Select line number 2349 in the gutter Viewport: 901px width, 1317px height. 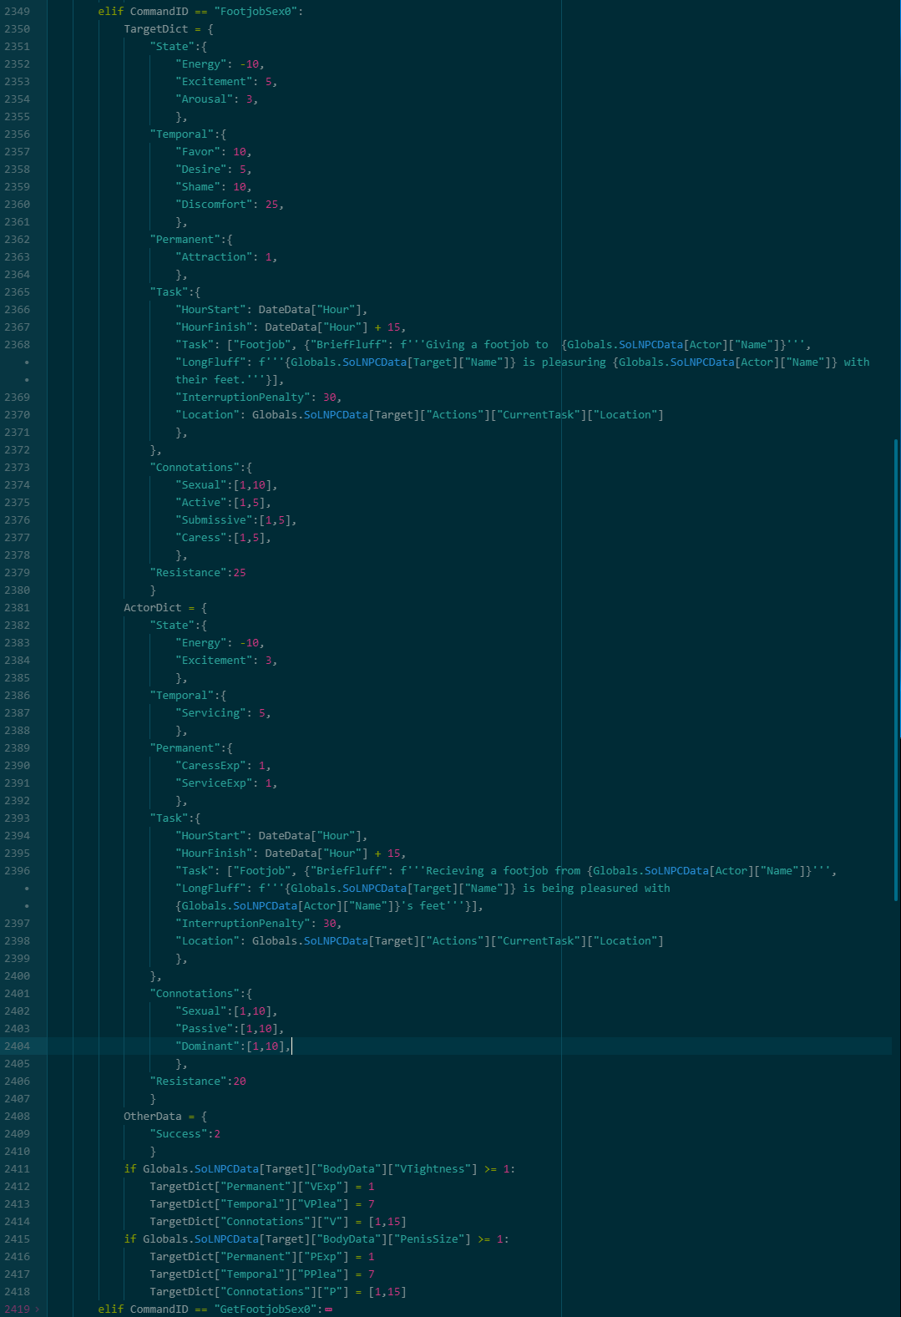(17, 12)
